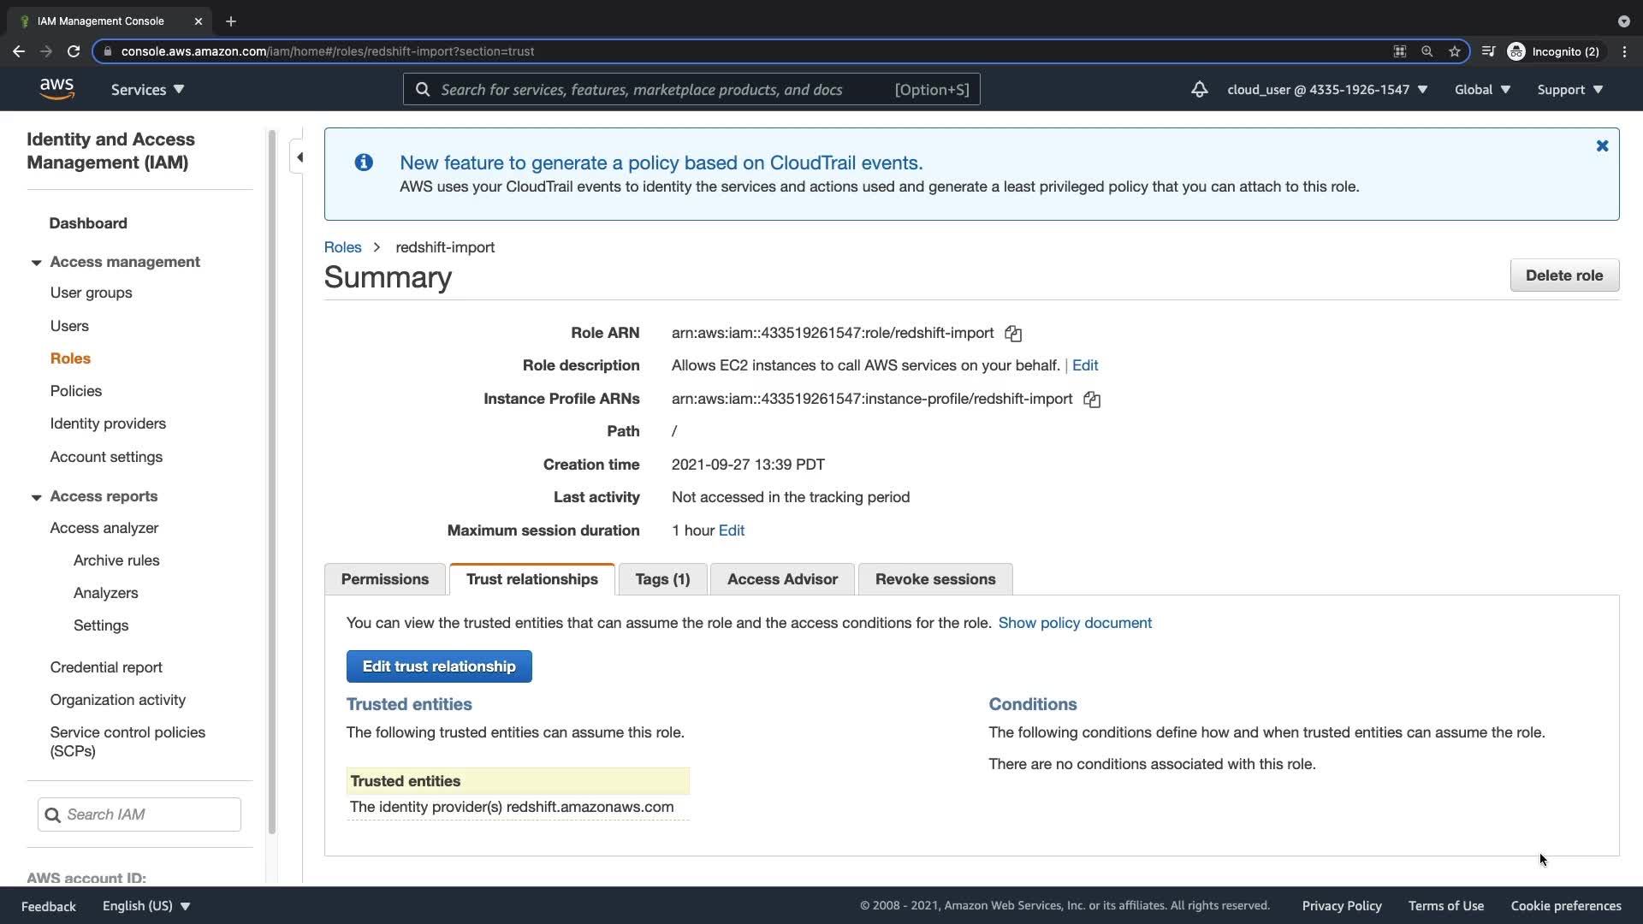Copy the Instance Profile ARN
The image size is (1643, 924).
(1092, 400)
